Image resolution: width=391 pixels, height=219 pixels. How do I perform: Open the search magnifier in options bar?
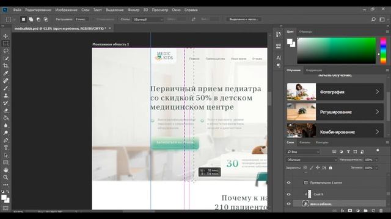click(x=373, y=19)
